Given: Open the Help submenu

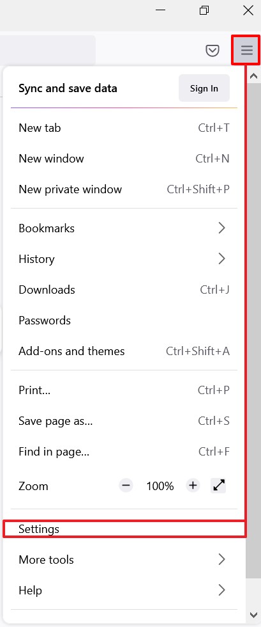Looking at the screenshot, I should pos(124,590).
